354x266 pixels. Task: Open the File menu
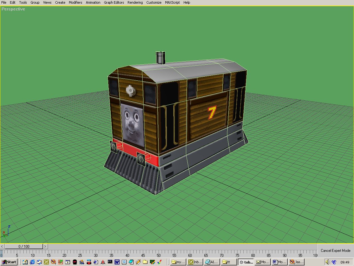point(4,2)
